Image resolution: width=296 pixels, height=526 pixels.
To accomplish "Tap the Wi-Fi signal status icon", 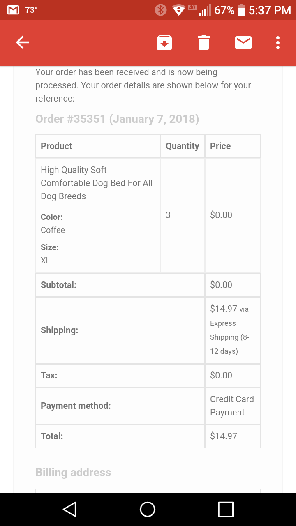I will pyautogui.click(x=178, y=10).
